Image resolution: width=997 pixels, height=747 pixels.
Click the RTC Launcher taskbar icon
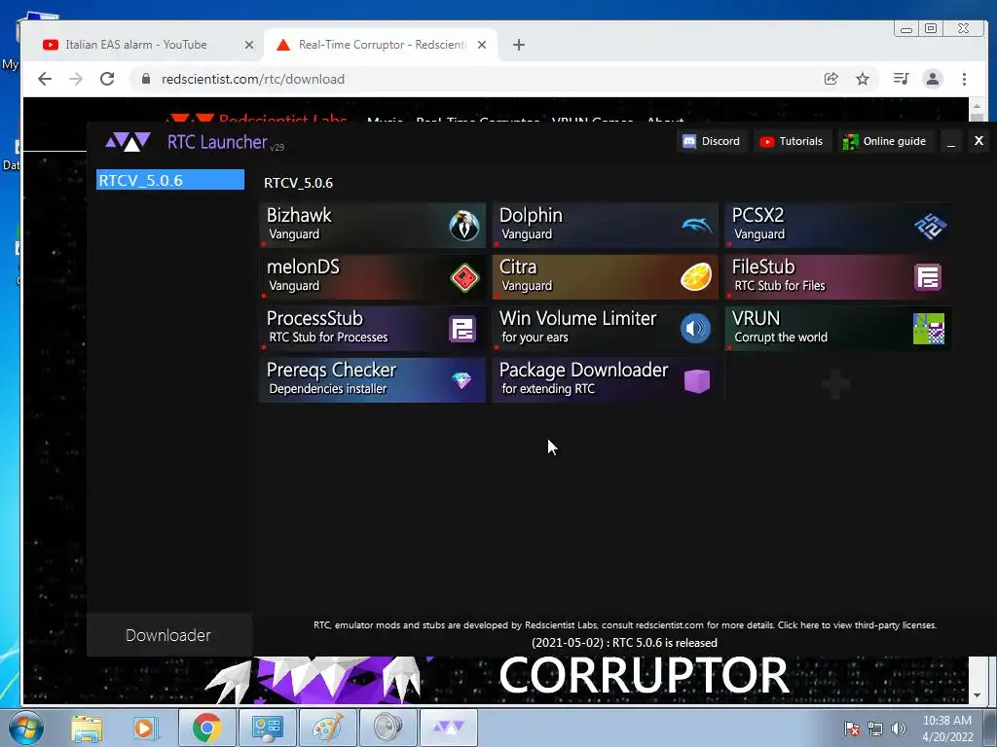[448, 728]
